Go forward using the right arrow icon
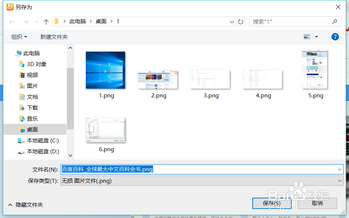 (x=26, y=22)
